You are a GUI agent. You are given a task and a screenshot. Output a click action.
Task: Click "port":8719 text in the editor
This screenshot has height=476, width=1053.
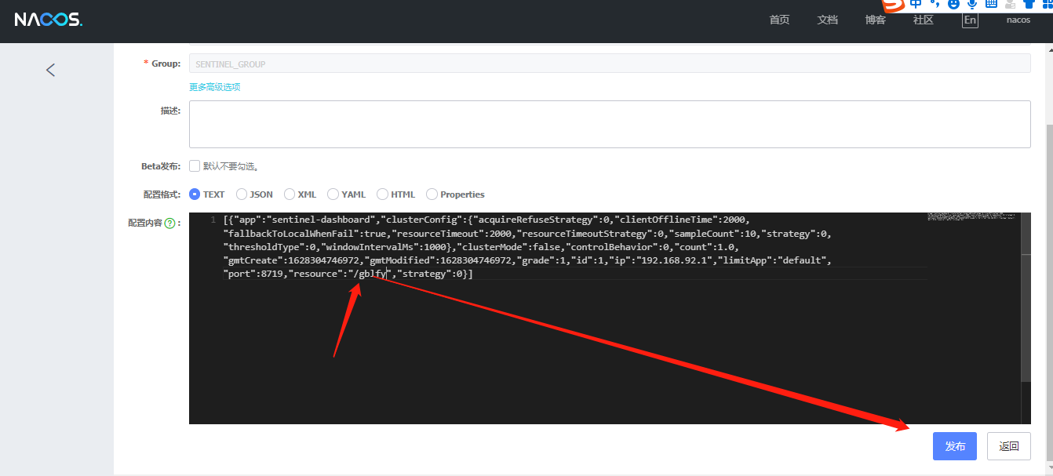click(x=253, y=274)
